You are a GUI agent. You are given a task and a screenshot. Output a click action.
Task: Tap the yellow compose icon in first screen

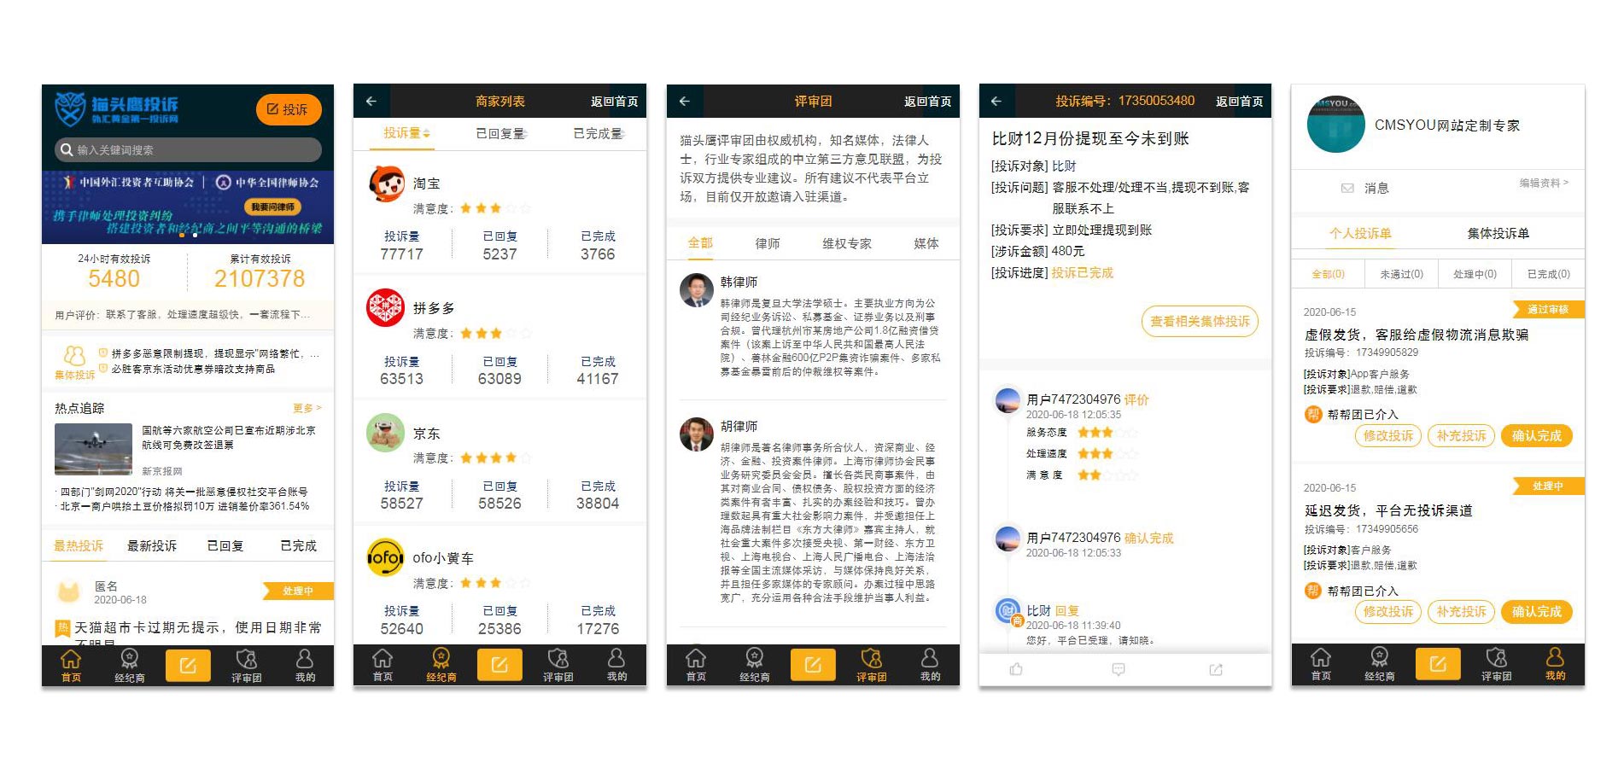[188, 665]
